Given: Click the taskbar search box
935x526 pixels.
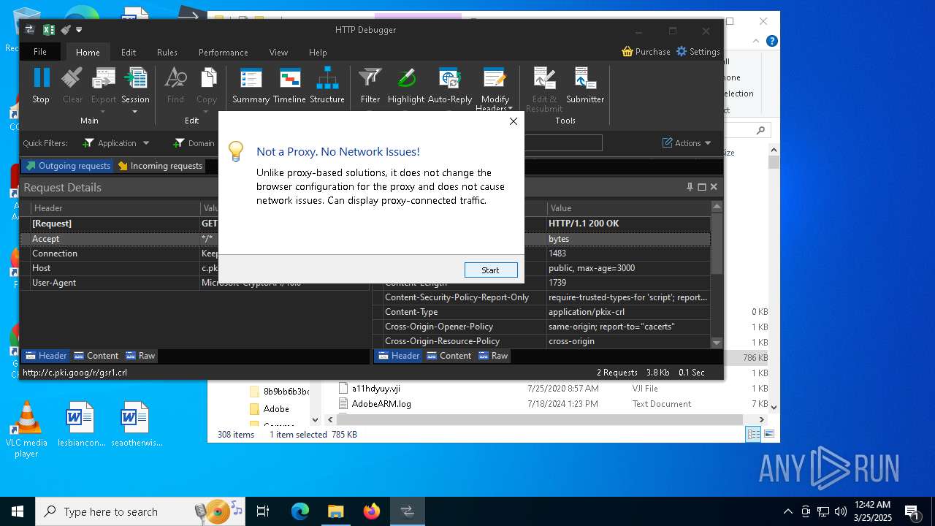Looking at the screenshot, I should coord(140,511).
